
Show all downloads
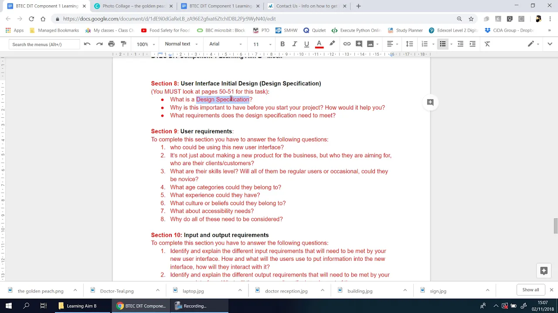(531, 290)
